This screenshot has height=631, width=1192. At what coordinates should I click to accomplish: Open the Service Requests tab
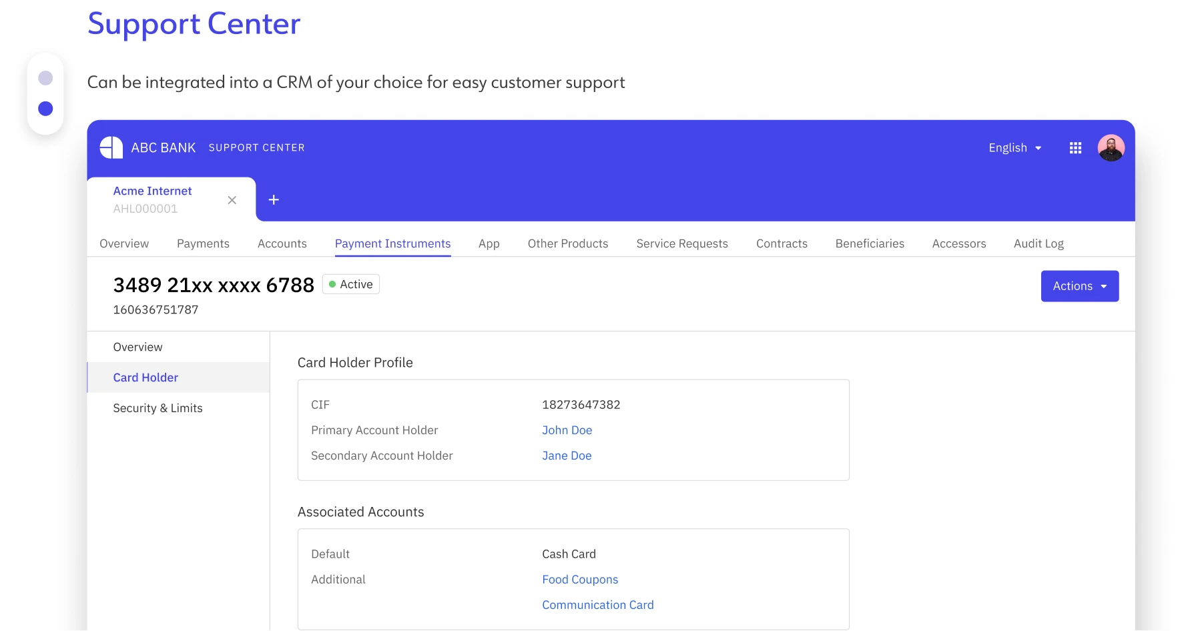click(x=681, y=244)
